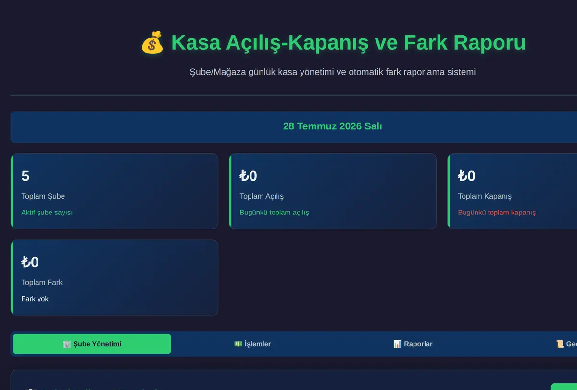Screen dimensions: 577x390
Task: Click the date banner 28 Temmuz 2026 Salı
Action: click(x=333, y=126)
